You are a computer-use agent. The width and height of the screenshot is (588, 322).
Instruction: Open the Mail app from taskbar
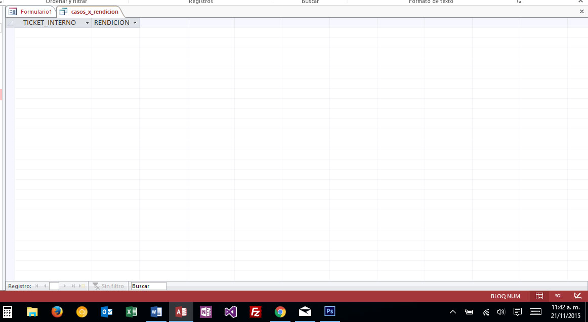(x=305, y=312)
